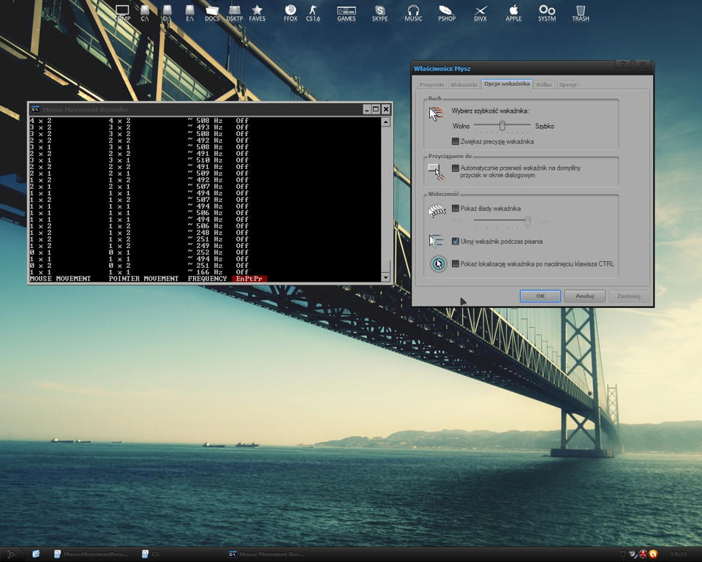Image resolution: width=702 pixels, height=562 pixels.
Task: Uncheck 'Ukryj wskaźnik podczas pisania'
Action: point(456,241)
